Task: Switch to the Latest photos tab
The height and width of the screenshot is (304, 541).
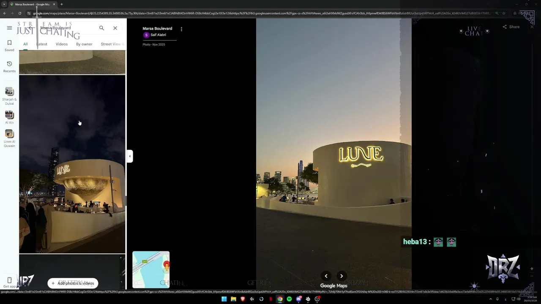Action: point(42,44)
